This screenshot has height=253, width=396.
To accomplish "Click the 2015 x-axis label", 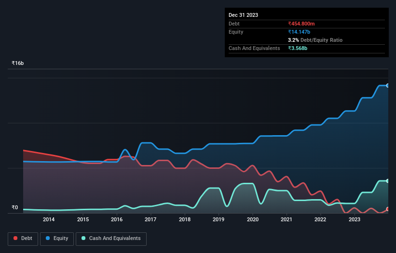I will pos(83,219).
